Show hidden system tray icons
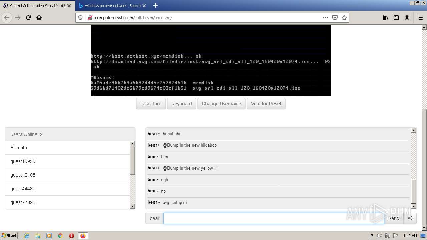Screen dimensions: 427x240 tap(372, 235)
